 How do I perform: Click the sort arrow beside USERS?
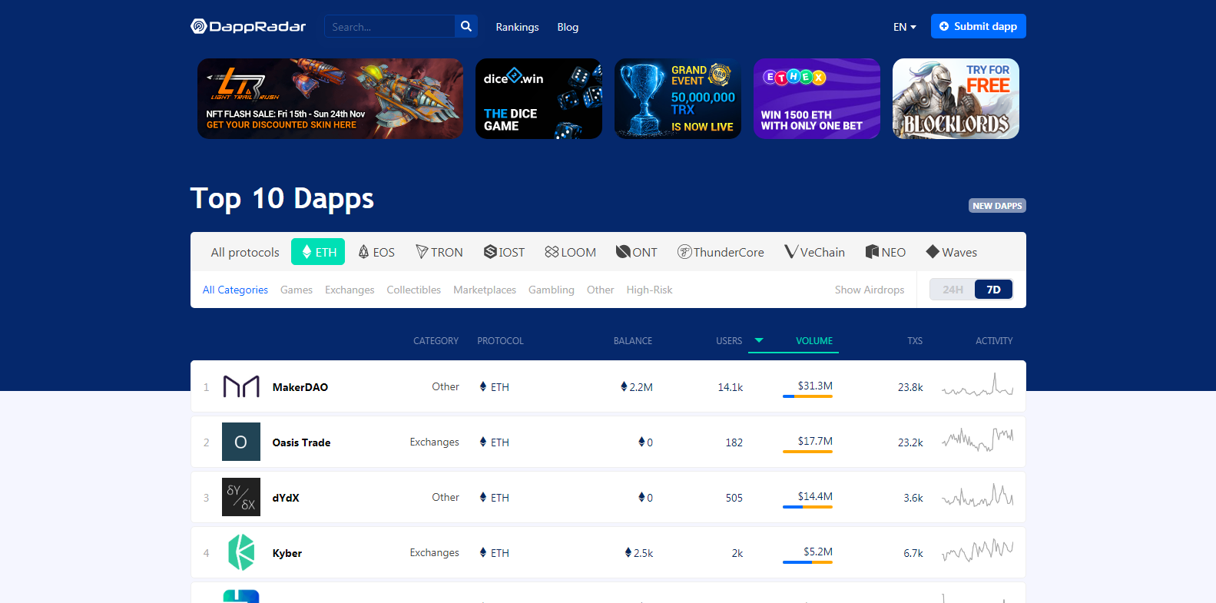[759, 340]
